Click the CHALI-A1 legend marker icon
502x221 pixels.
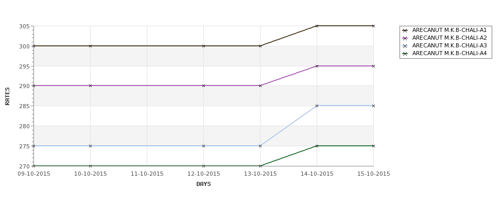coord(405,30)
